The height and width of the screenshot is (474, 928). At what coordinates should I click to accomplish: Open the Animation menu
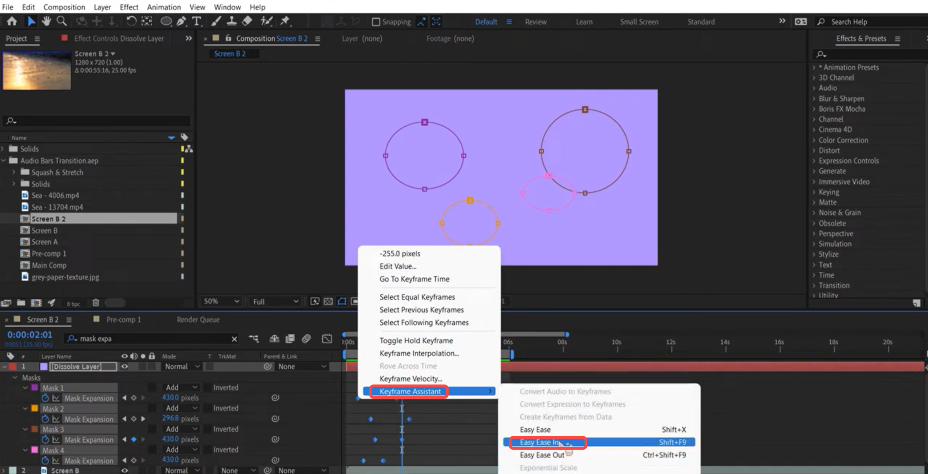[x=164, y=7]
